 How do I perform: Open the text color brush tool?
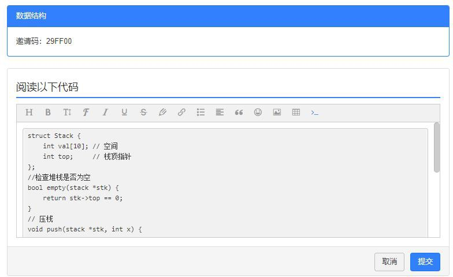point(162,113)
